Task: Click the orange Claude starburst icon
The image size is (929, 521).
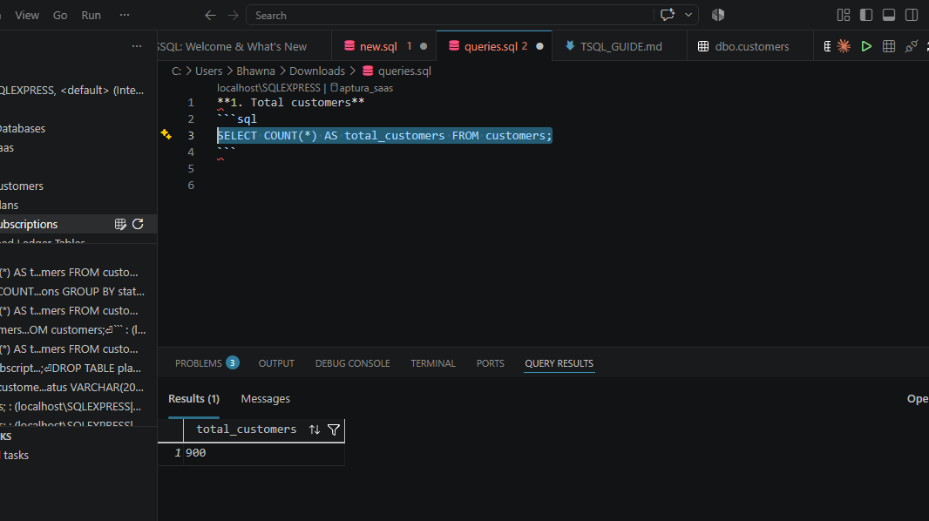Action: click(844, 46)
